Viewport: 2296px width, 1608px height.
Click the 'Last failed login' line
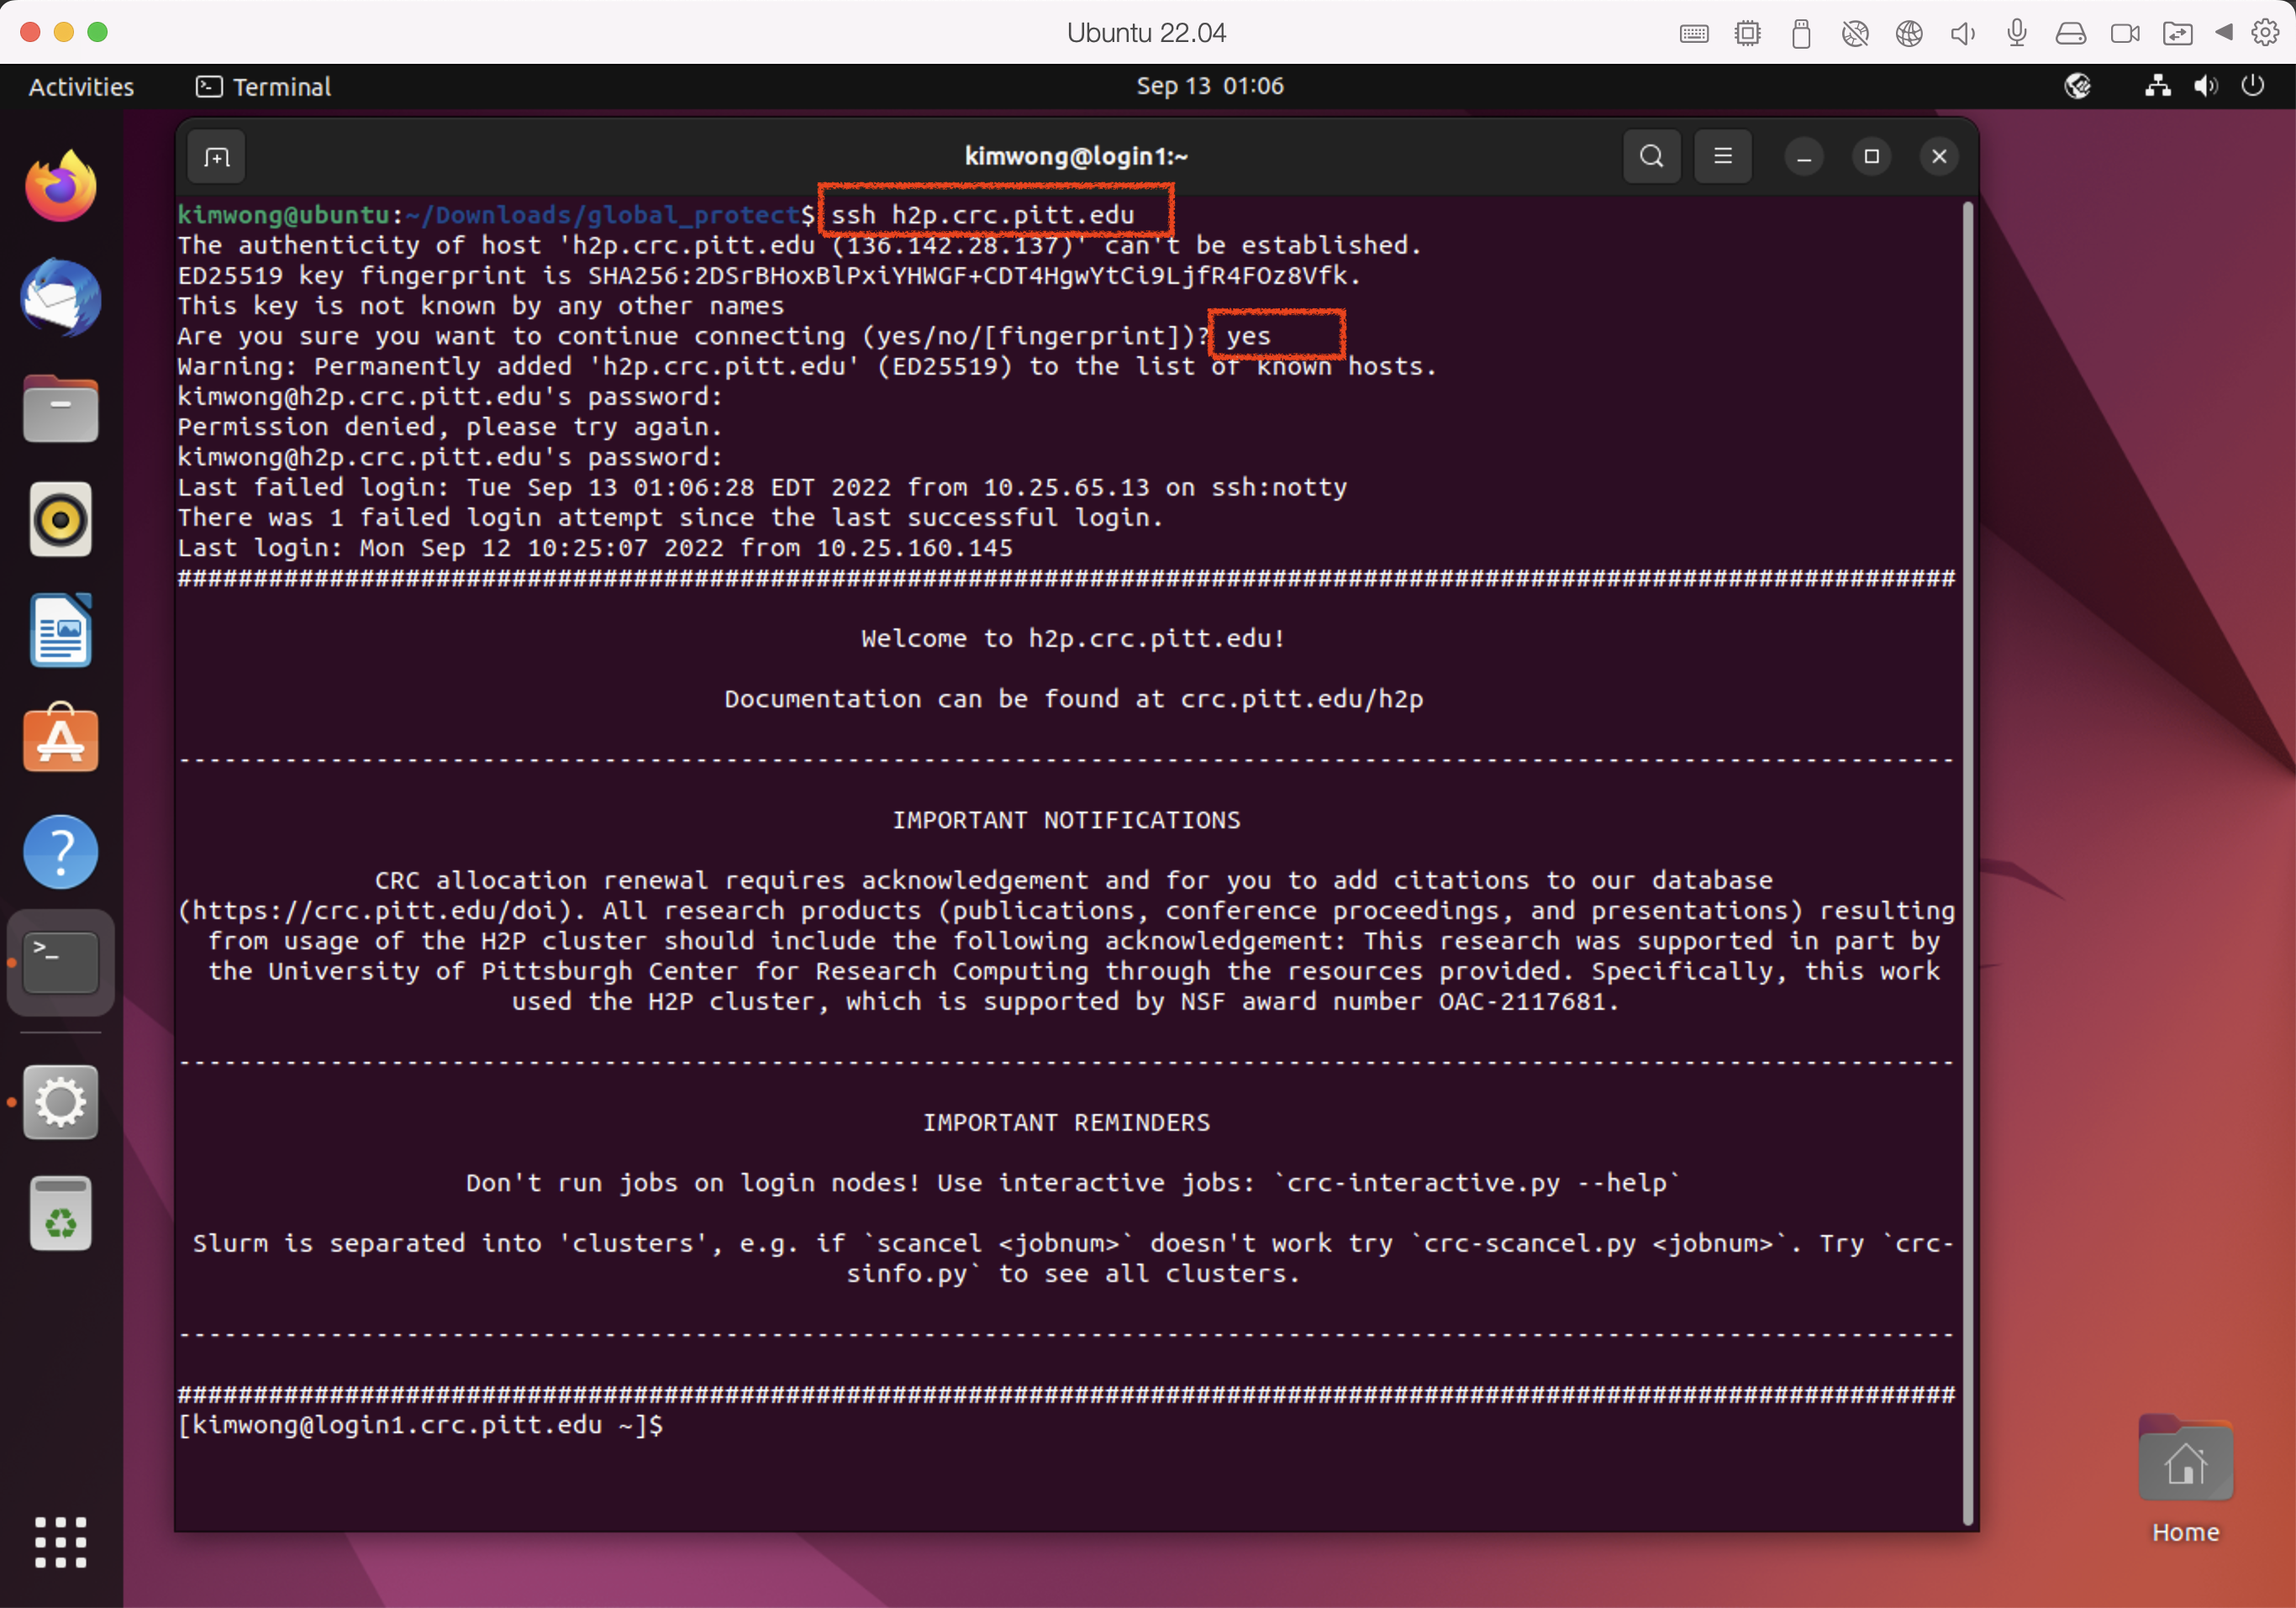tap(762, 488)
